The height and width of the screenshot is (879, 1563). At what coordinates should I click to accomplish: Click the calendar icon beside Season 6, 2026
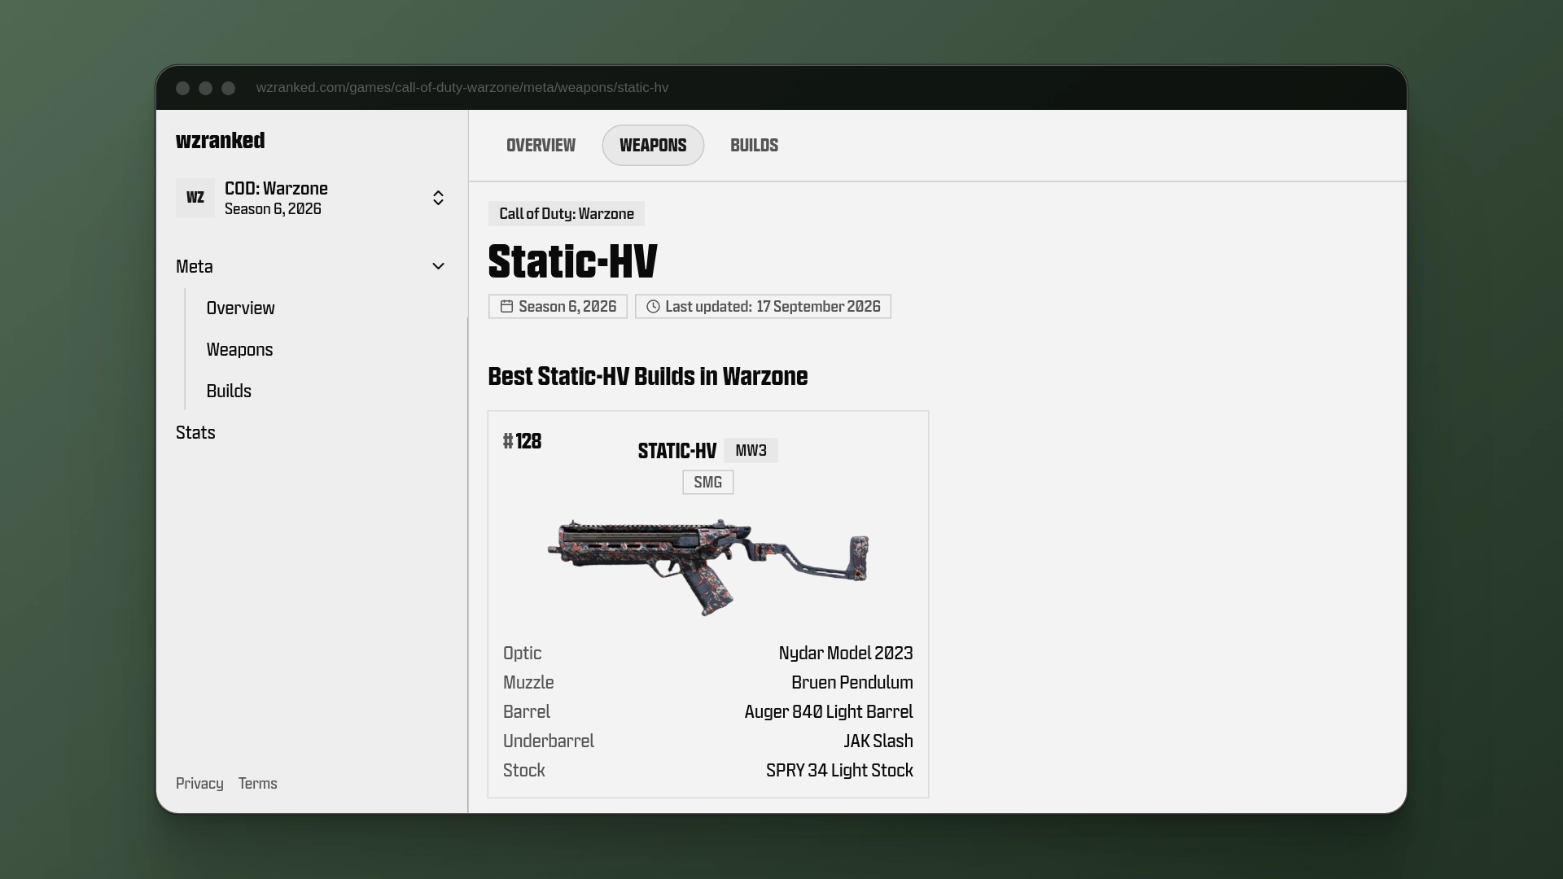pos(506,306)
